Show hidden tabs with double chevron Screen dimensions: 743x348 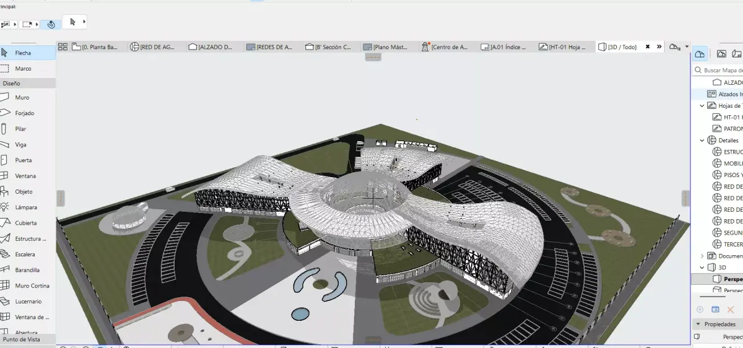tap(659, 46)
